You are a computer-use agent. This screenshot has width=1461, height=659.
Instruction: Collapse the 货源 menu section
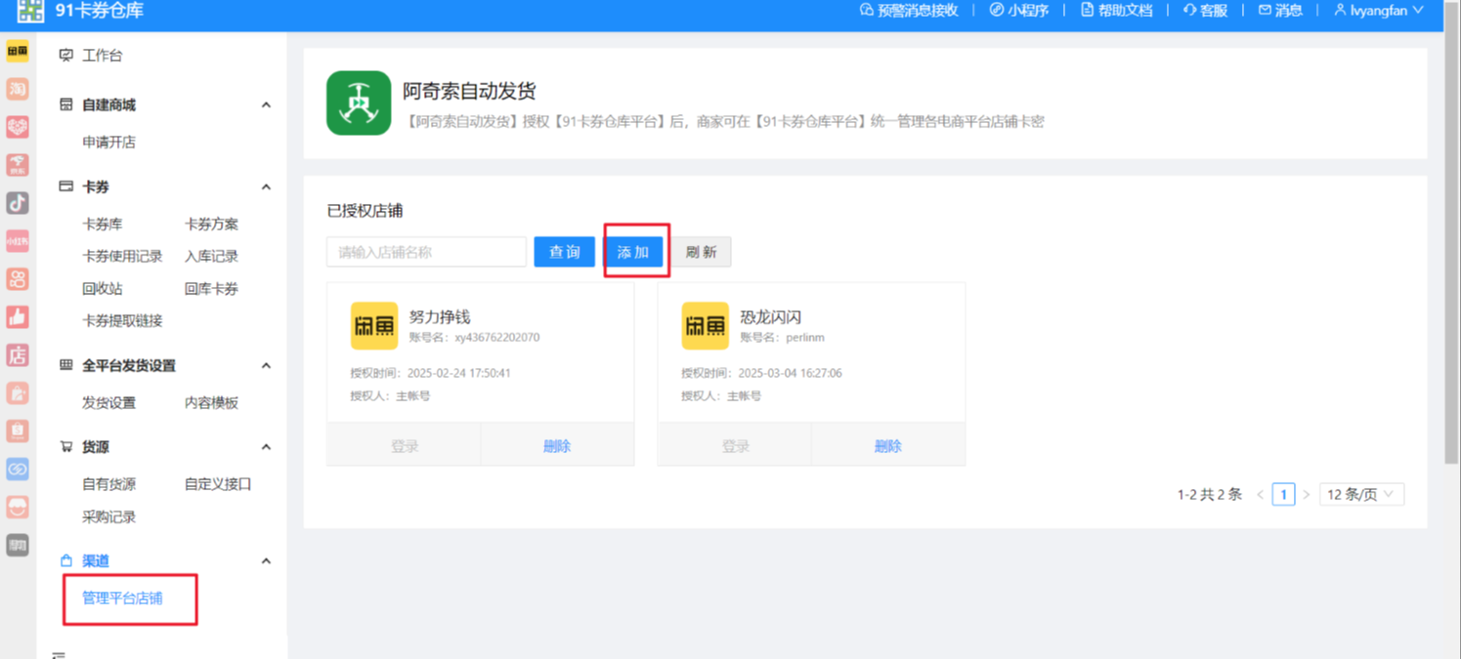pos(266,447)
